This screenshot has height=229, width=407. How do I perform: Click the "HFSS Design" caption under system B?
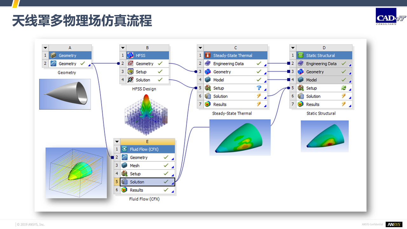(x=144, y=89)
